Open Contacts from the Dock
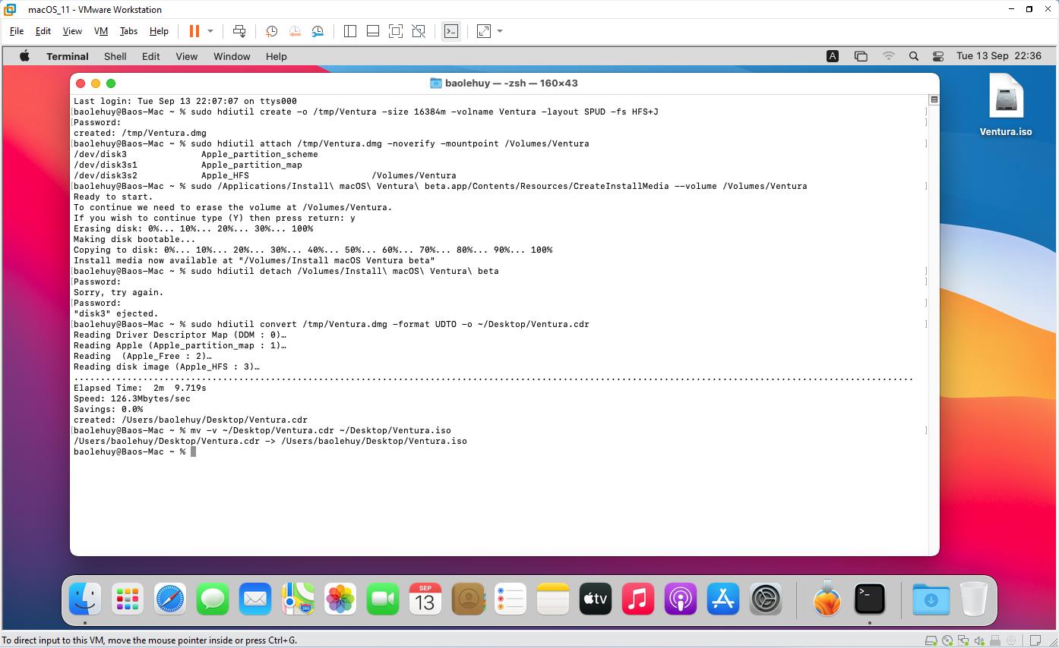This screenshot has height=648, width=1059. 468,600
